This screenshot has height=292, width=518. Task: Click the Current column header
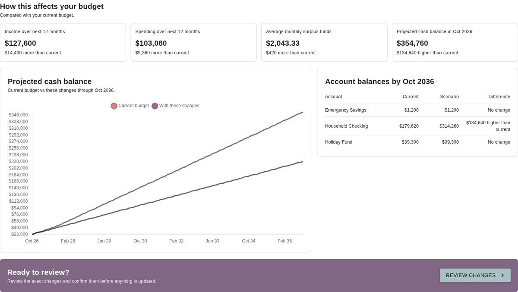[411, 97]
